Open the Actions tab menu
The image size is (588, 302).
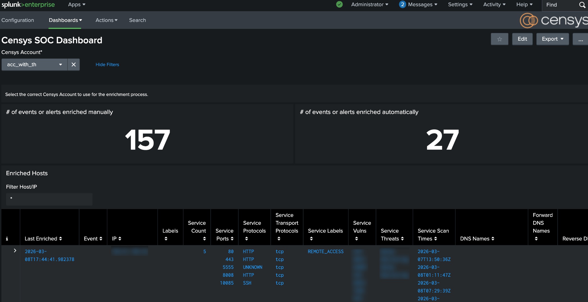click(x=106, y=20)
